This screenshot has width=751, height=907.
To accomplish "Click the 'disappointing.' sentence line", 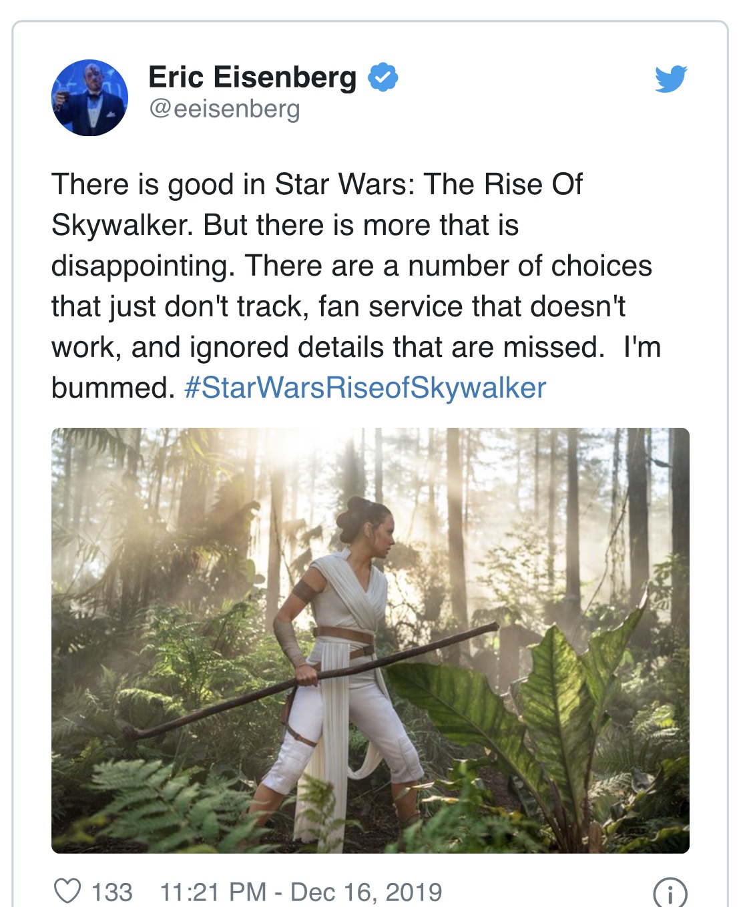I will pyautogui.click(x=352, y=266).
